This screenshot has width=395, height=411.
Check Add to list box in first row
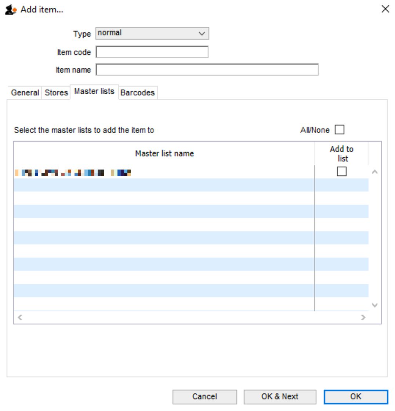[x=341, y=172]
